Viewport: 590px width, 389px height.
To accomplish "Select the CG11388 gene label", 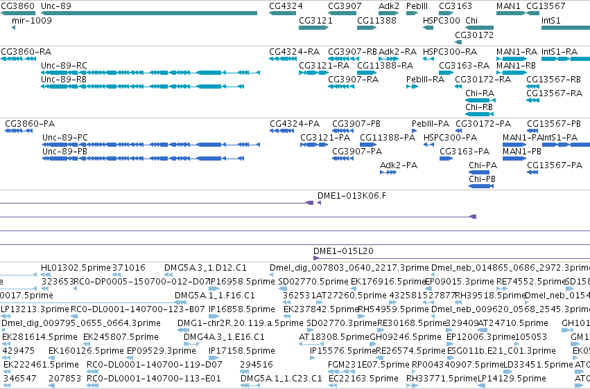I will coord(376,20).
